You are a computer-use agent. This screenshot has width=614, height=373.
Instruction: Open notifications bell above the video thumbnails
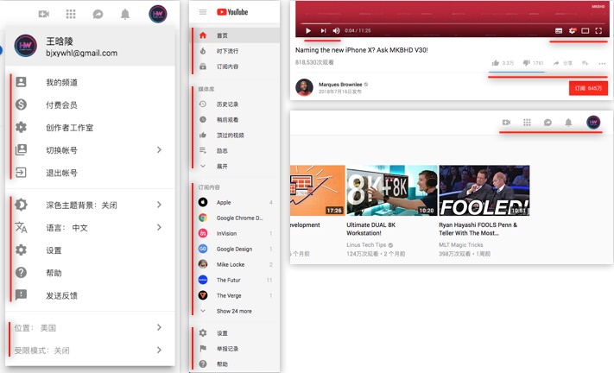pyautogui.click(x=568, y=123)
